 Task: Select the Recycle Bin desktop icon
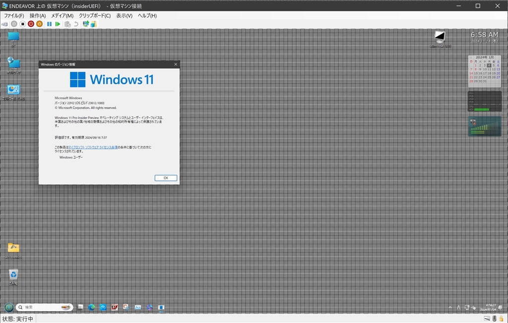coord(13,277)
